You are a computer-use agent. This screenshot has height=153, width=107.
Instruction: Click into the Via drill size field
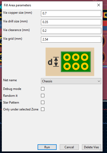(x=71, y=22)
